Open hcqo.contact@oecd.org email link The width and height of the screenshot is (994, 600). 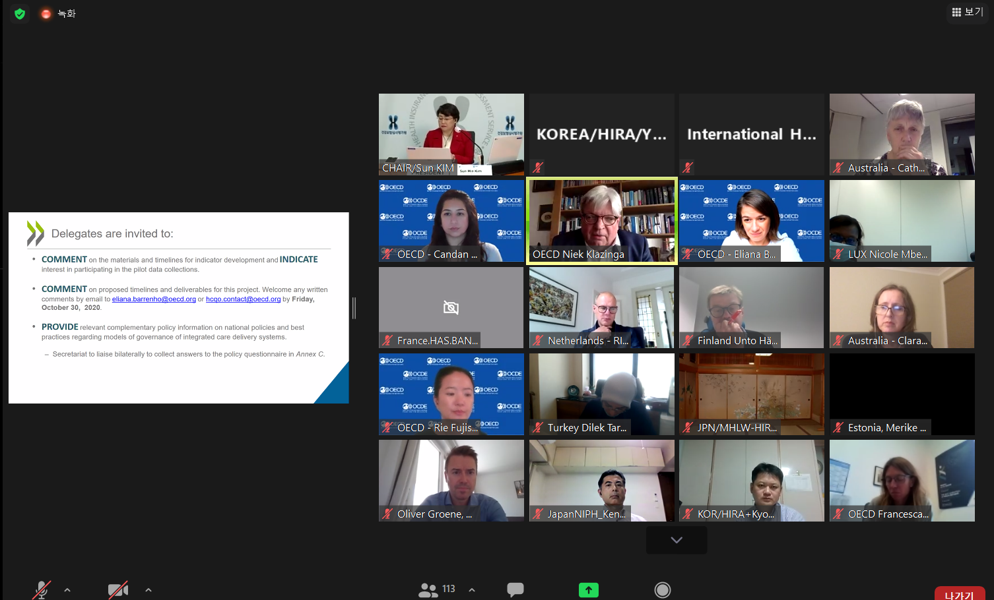(x=243, y=299)
